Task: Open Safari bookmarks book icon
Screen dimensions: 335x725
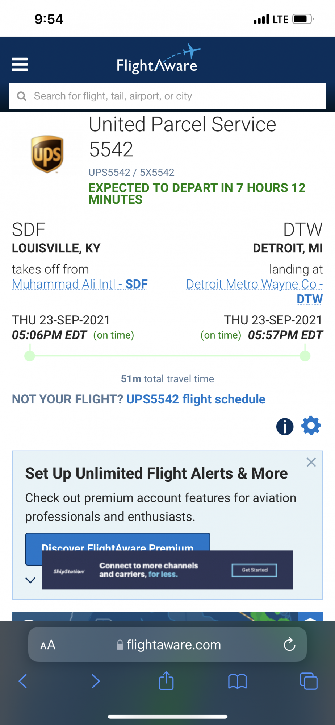Action: point(237,681)
